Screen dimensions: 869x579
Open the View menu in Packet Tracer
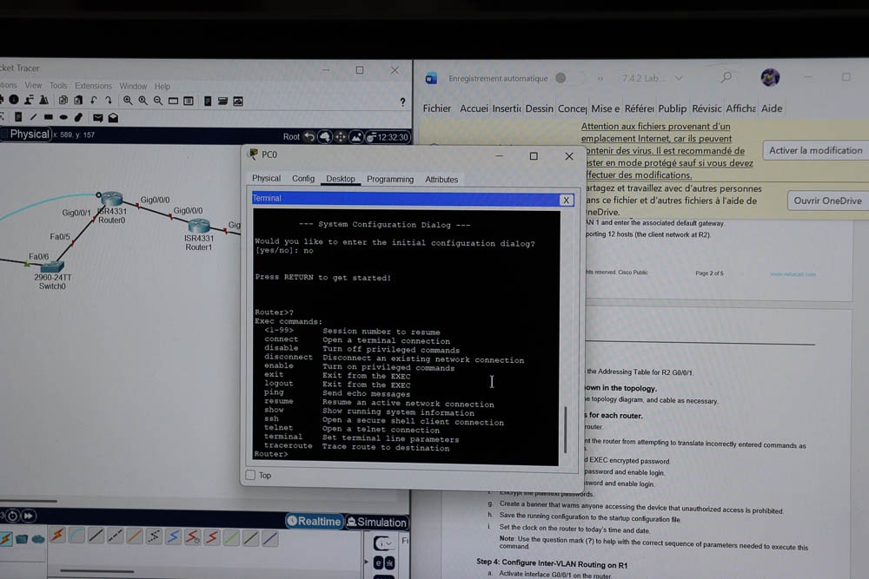click(33, 85)
